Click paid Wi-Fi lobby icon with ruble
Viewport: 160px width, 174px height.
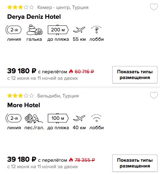[96, 30]
